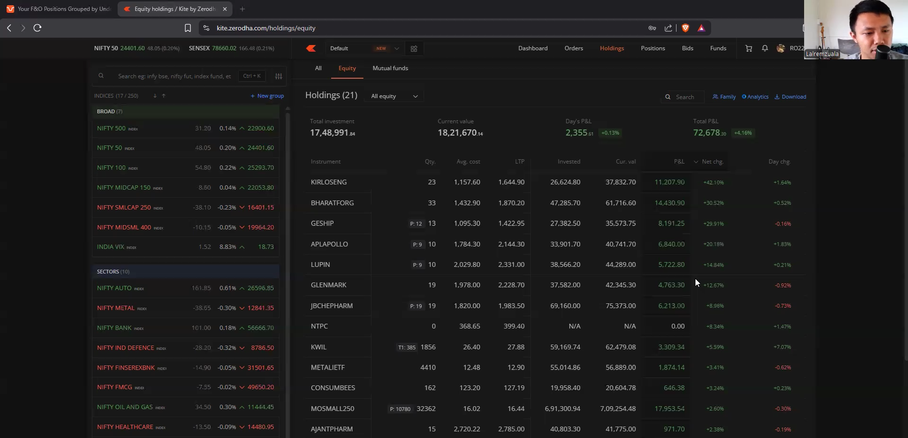The width and height of the screenshot is (908, 438).
Task: Open the Funds page
Action: coord(718,48)
